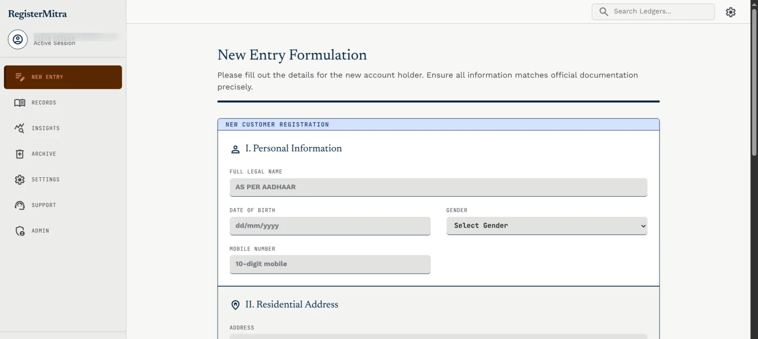Screen dimensions: 758x339
Task: Open the Archive box icon in sidebar
Action: (19, 154)
